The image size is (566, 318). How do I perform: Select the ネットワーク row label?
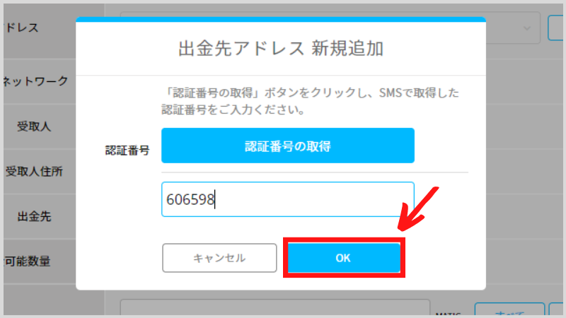pyautogui.click(x=35, y=81)
